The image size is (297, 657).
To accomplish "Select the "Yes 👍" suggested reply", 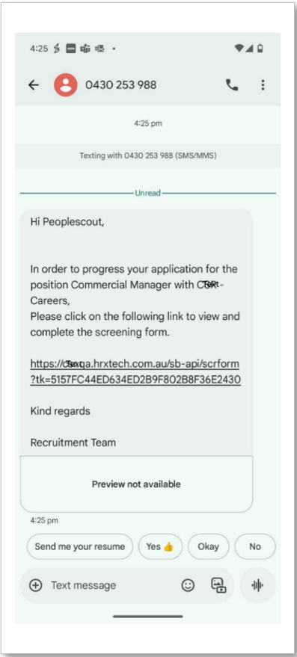I will tap(160, 546).
